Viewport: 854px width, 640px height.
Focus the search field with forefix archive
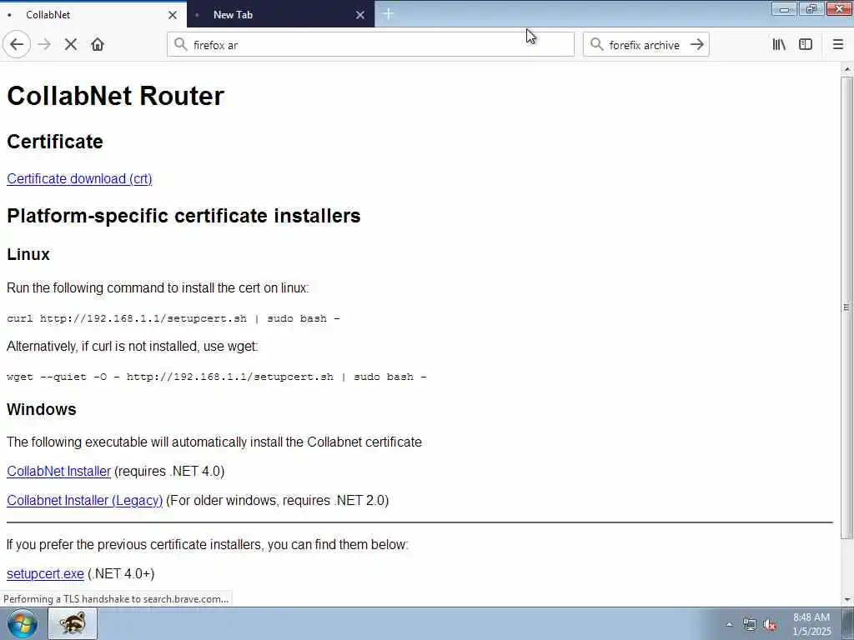(646, 45)
